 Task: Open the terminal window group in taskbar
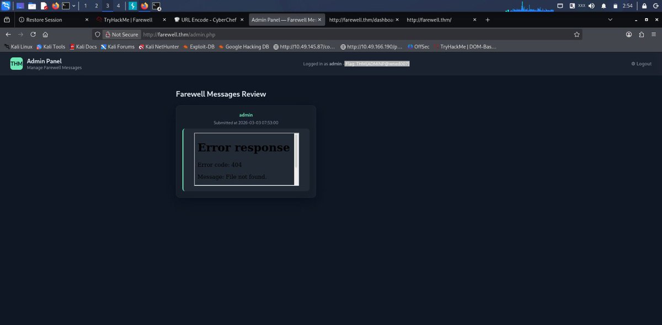(x=157, y=7)
